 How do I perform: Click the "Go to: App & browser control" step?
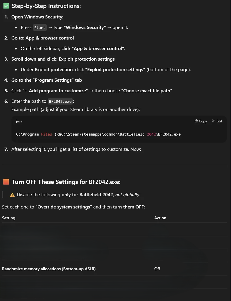[x=42, y=38]
